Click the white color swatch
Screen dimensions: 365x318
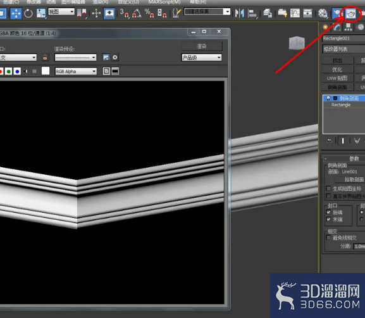point(46,71)
